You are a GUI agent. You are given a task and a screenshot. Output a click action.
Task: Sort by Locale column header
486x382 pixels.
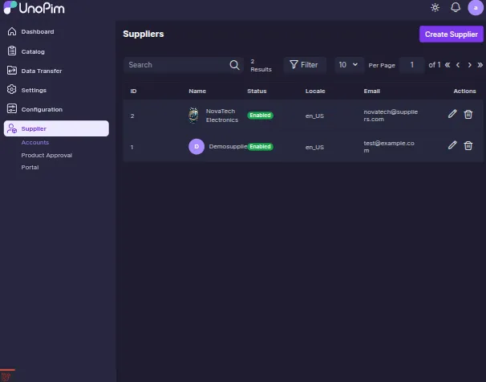(x=315, y=91)
